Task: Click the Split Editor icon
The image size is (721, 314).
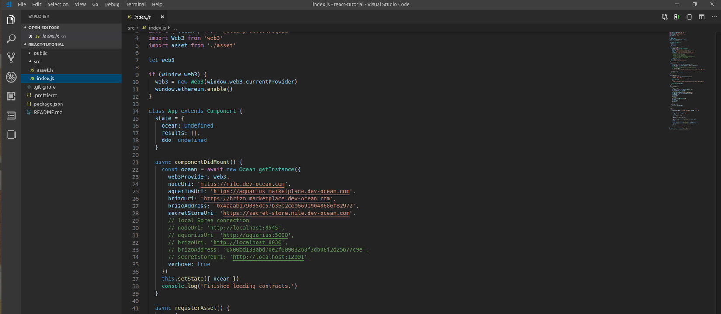Action: point(702,17)
